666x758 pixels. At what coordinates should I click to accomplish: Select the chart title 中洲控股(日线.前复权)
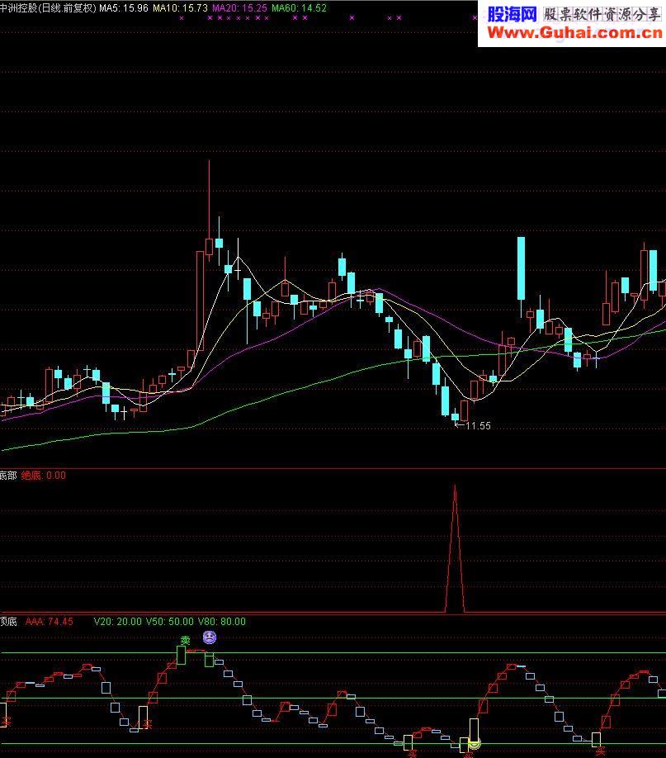49,8
